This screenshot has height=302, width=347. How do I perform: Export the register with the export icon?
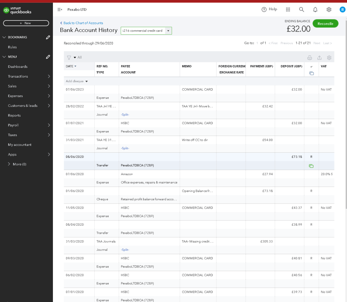(319, 58)
